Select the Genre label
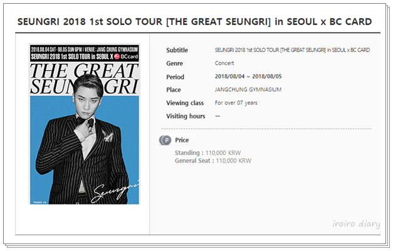 [x=174, y=63]
